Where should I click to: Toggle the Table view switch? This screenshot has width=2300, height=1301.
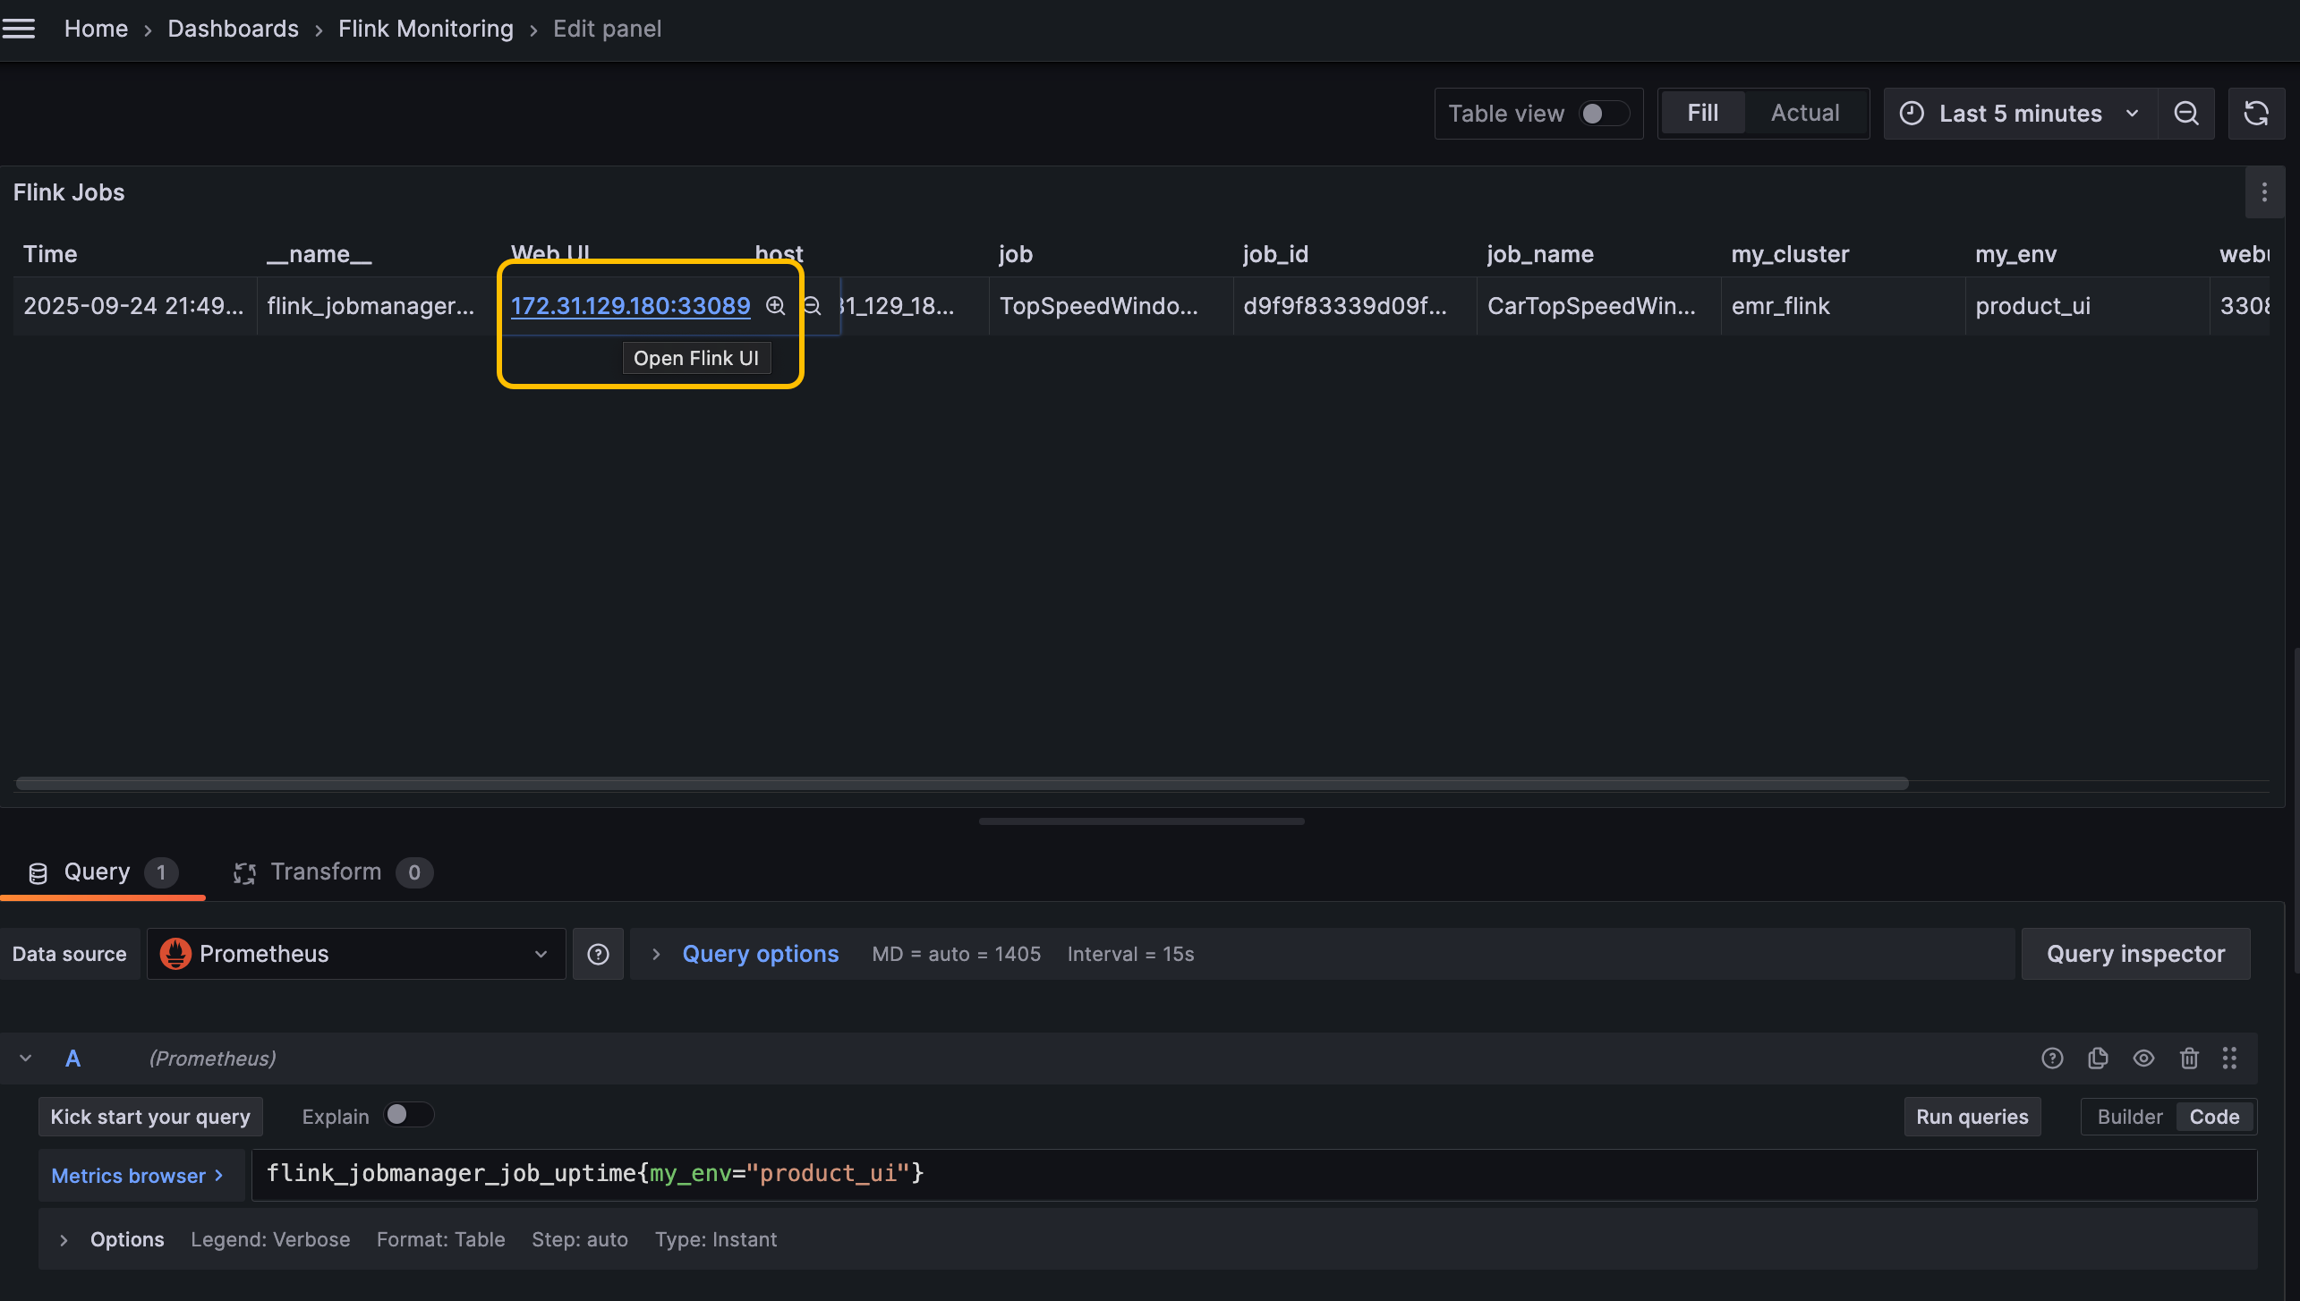point(1603,114)
